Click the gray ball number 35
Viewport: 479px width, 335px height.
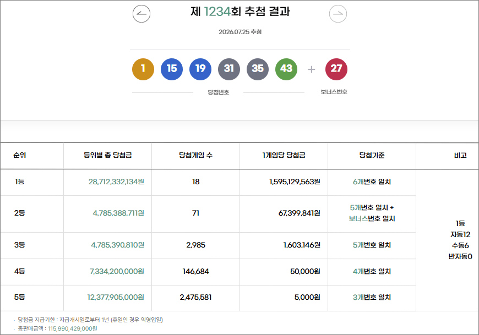pos(258,69)
